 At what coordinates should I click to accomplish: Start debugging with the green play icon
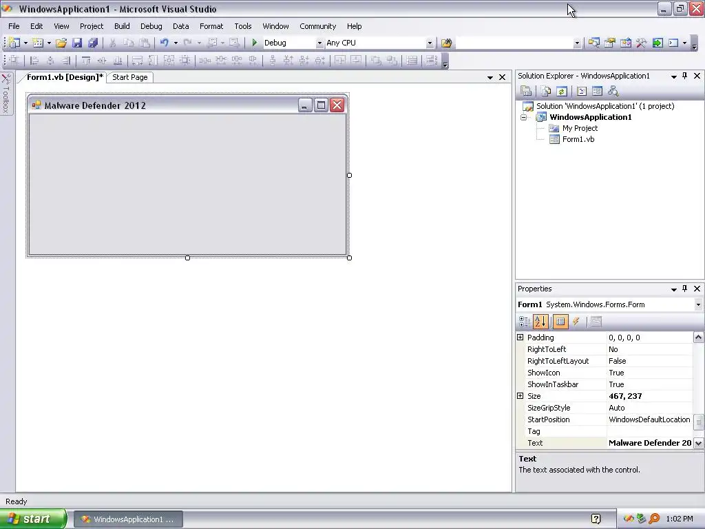[x=255, y=43]
